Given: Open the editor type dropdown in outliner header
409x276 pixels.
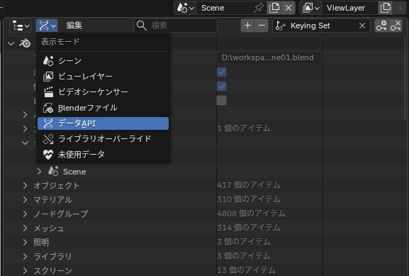Looking at the screenshot, I should pyautogui.click(x=21, y=26).
